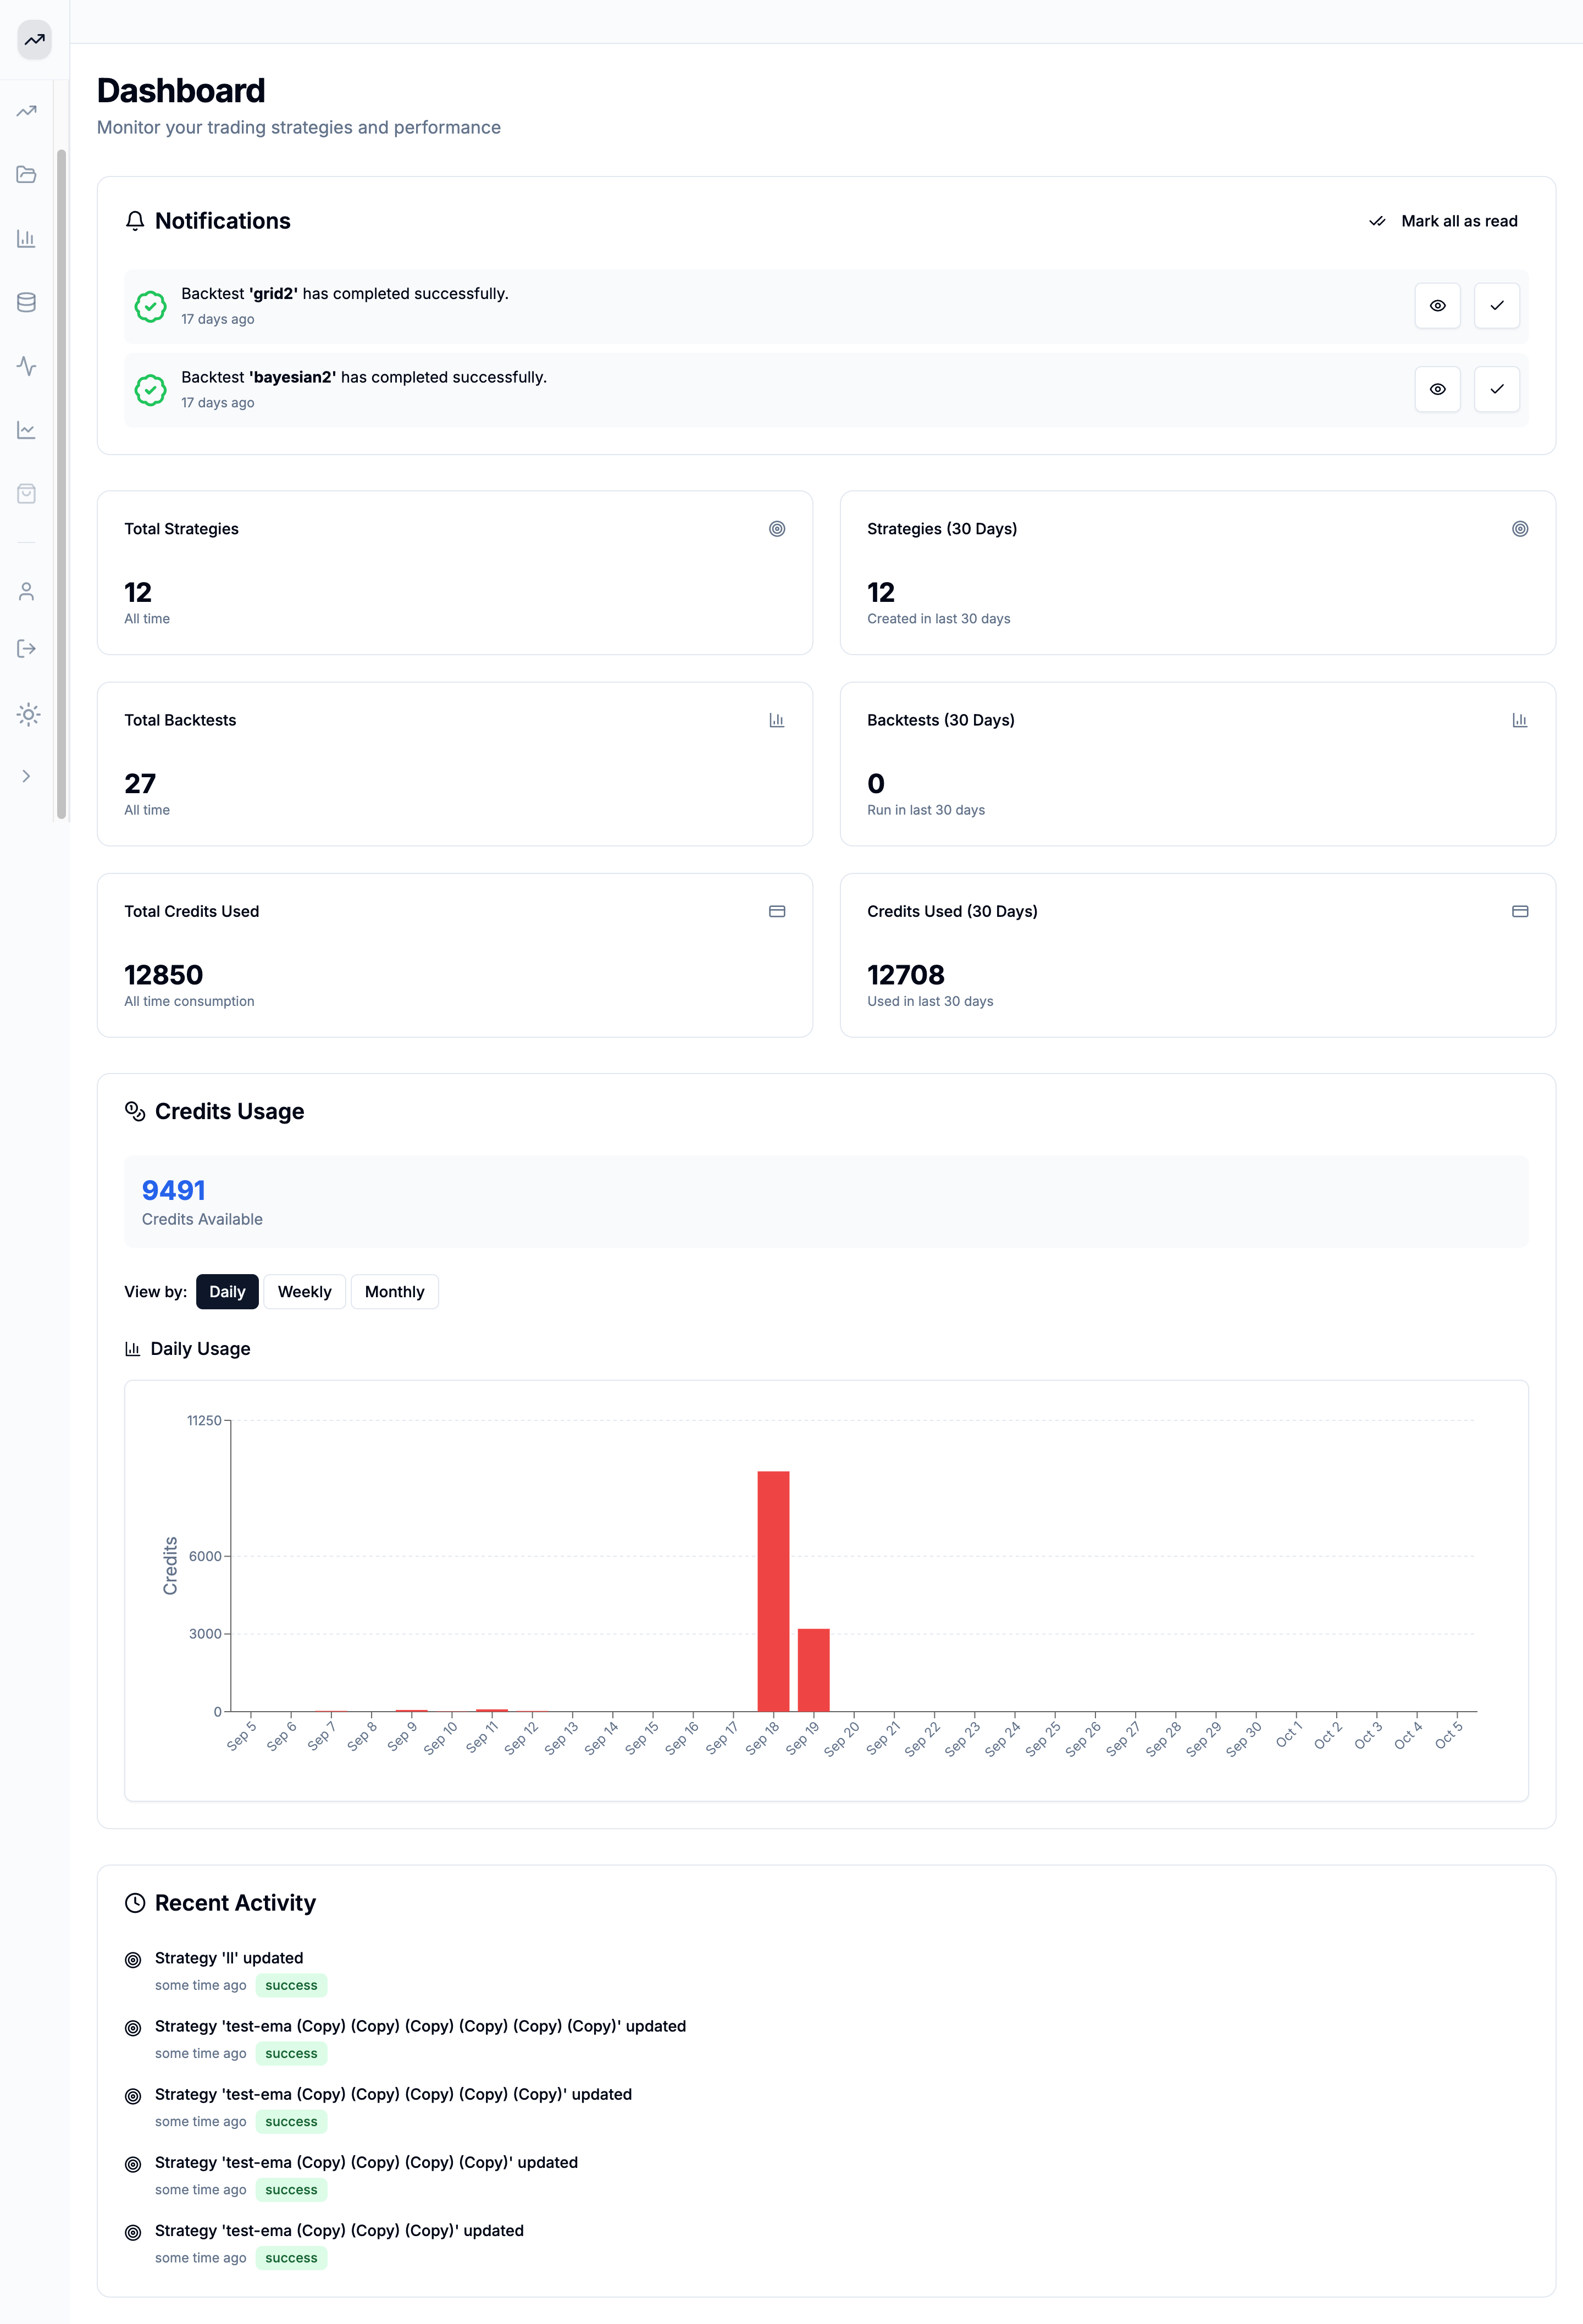This screenshot has height=2324, width=1583.
Task: Click Mark all as read
Action: tap(1443, 221)
